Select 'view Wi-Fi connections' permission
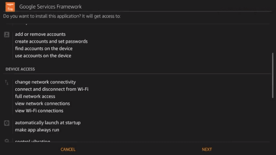This screenshot has width=276, height=155. click(39, 111)
